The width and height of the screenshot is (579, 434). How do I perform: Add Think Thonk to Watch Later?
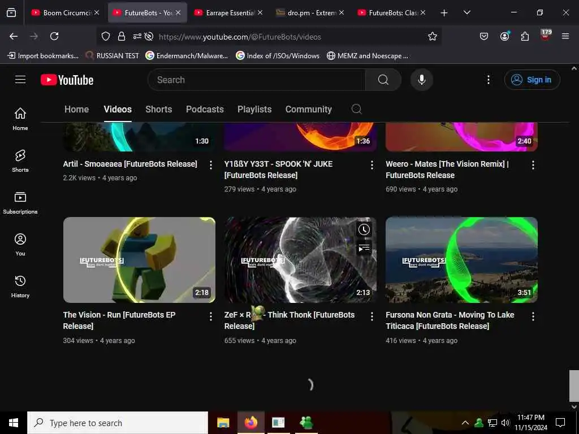364,229
